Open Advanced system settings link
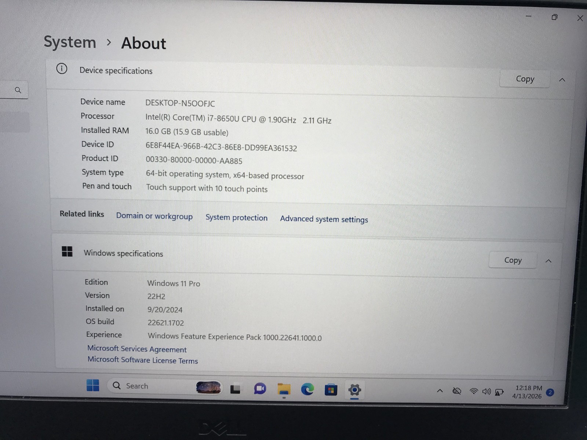Screen dimensions: 587x440 [x=324, y=219]
